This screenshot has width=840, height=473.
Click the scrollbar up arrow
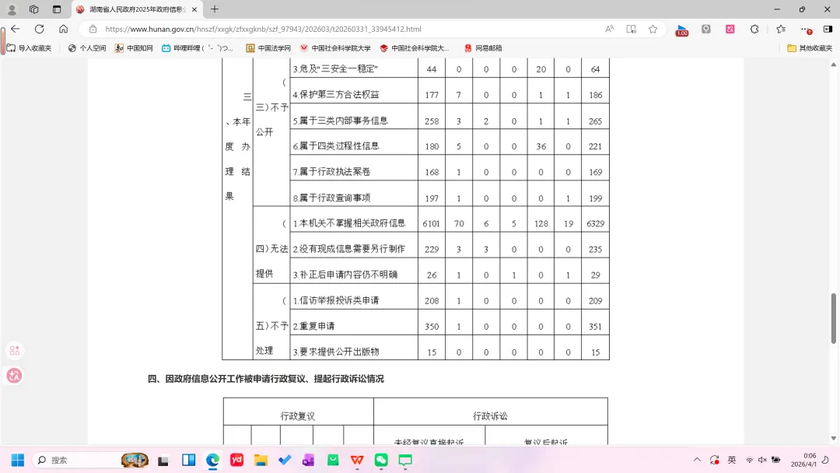click(834, 65)
